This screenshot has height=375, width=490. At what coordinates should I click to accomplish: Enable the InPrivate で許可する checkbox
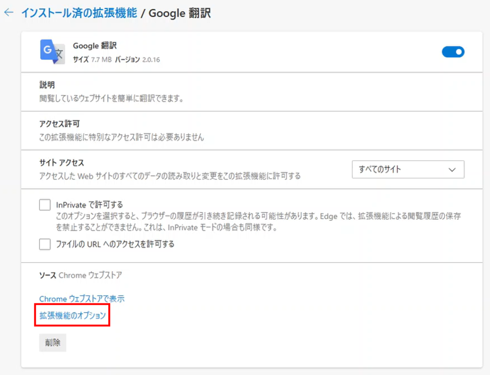(45, 205)
